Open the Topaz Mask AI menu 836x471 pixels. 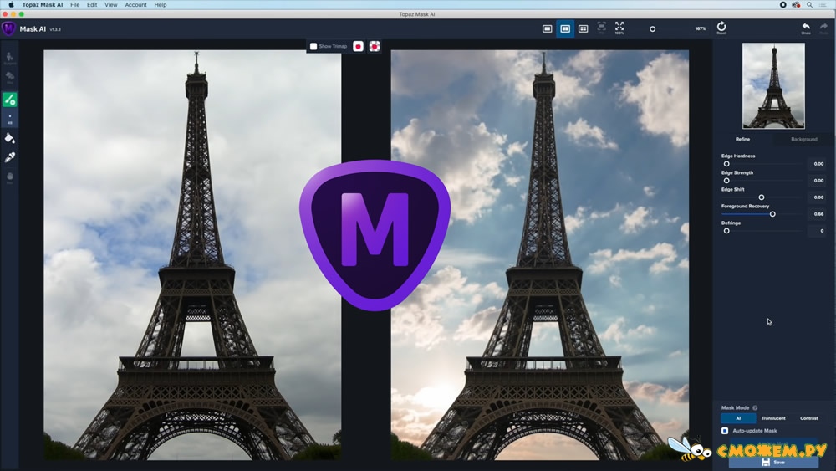[42, 5]
